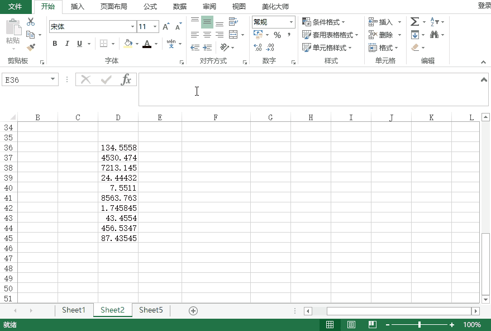Click Sort and Filter icon
Viewport: 491px width, 331px height.
point(435,22)
